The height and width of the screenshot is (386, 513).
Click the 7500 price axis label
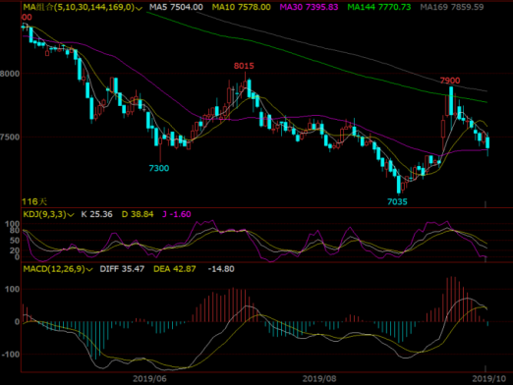(10, 137)
